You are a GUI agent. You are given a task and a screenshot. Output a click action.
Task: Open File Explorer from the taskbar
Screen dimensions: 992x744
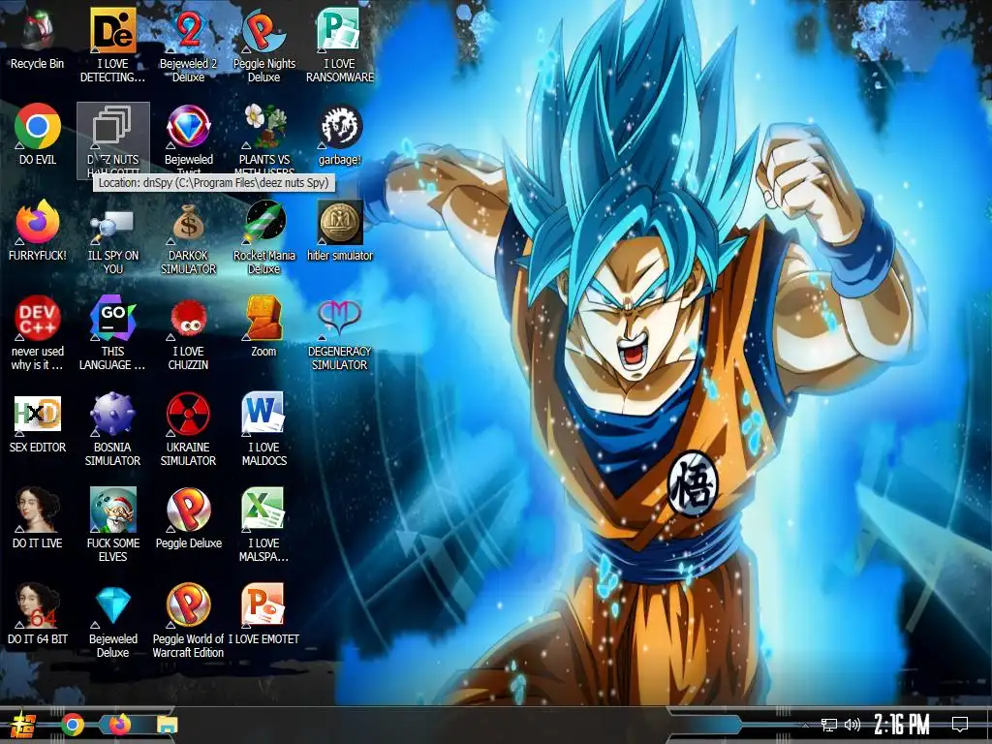(x=167, y=725)
